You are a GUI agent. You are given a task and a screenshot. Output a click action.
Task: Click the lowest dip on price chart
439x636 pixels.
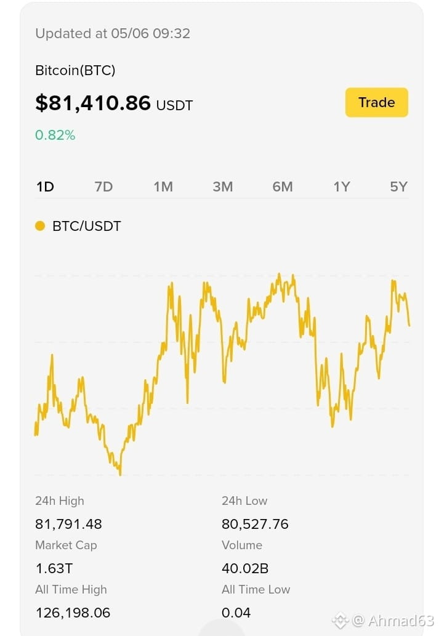coord(120,473)
